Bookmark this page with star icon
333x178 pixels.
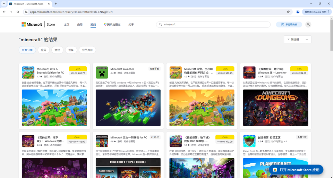click(288, 12)
